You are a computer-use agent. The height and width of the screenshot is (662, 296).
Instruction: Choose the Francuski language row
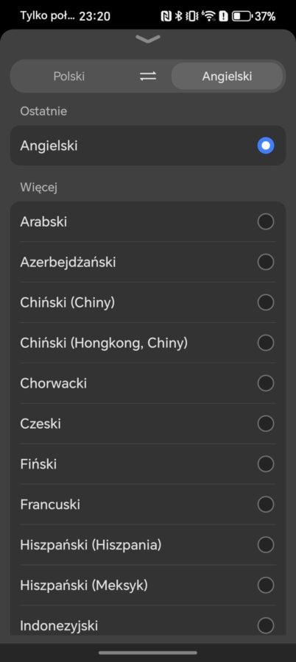[148, 504]
